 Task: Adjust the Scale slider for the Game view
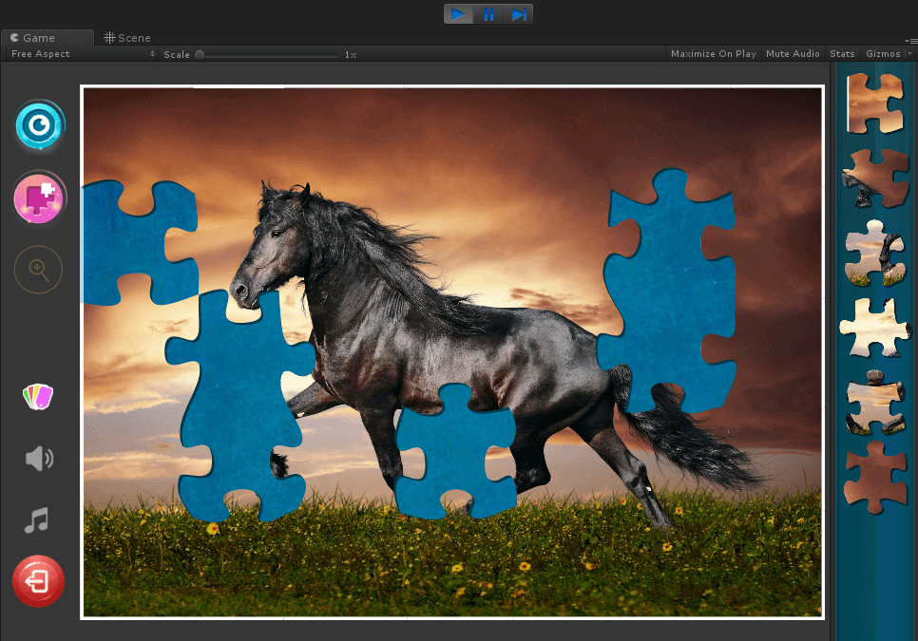pos(200,54)
